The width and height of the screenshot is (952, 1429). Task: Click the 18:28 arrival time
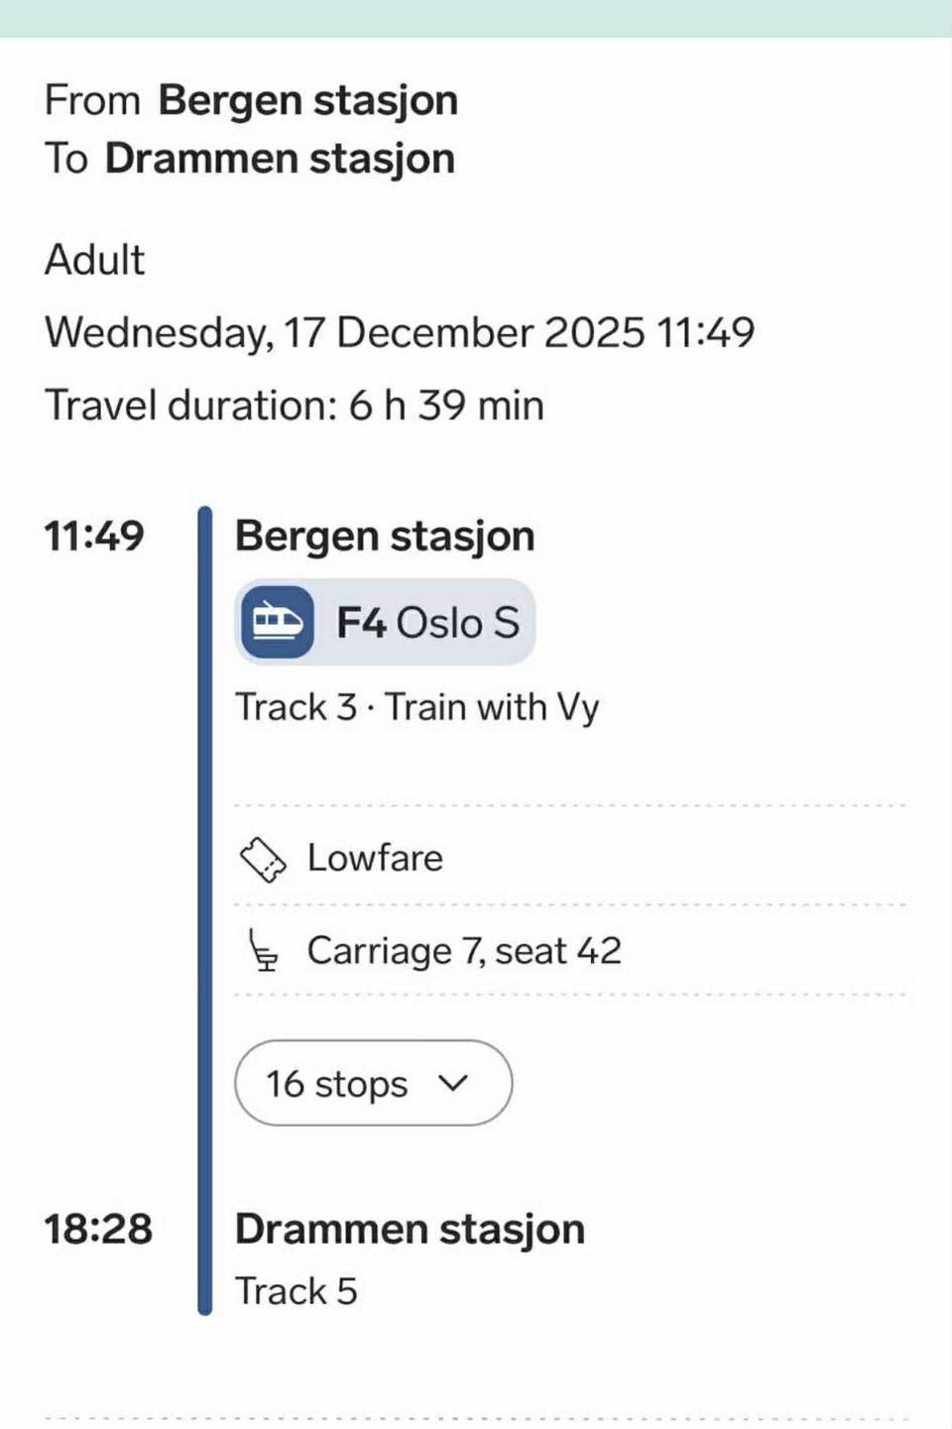click(98, 1229)
